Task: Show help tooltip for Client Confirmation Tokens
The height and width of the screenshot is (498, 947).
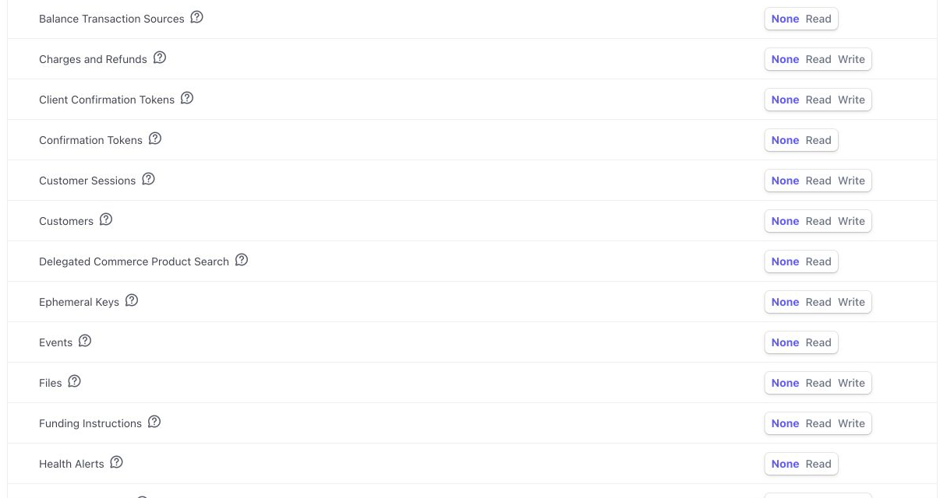Action: tap(187, 98)
